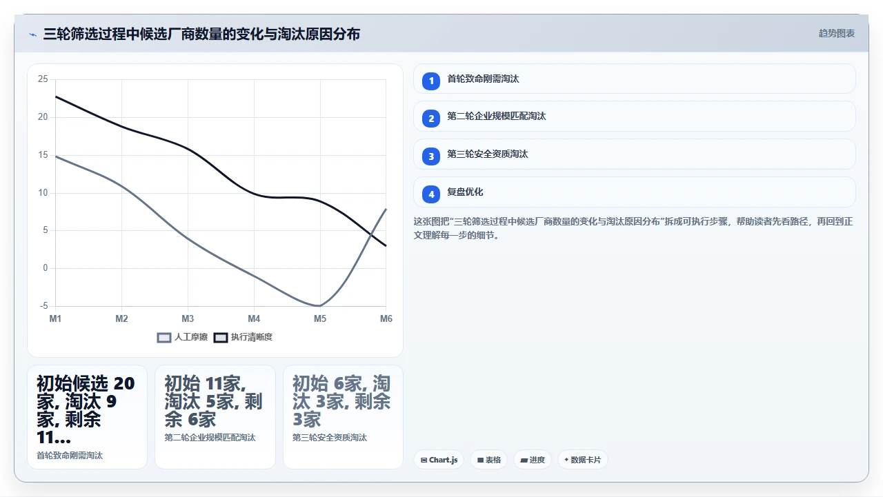Image resolution: width=883 pixels, height=497 pixels.
Task: Click the number 2 step badge
Action: pos(431,119)
